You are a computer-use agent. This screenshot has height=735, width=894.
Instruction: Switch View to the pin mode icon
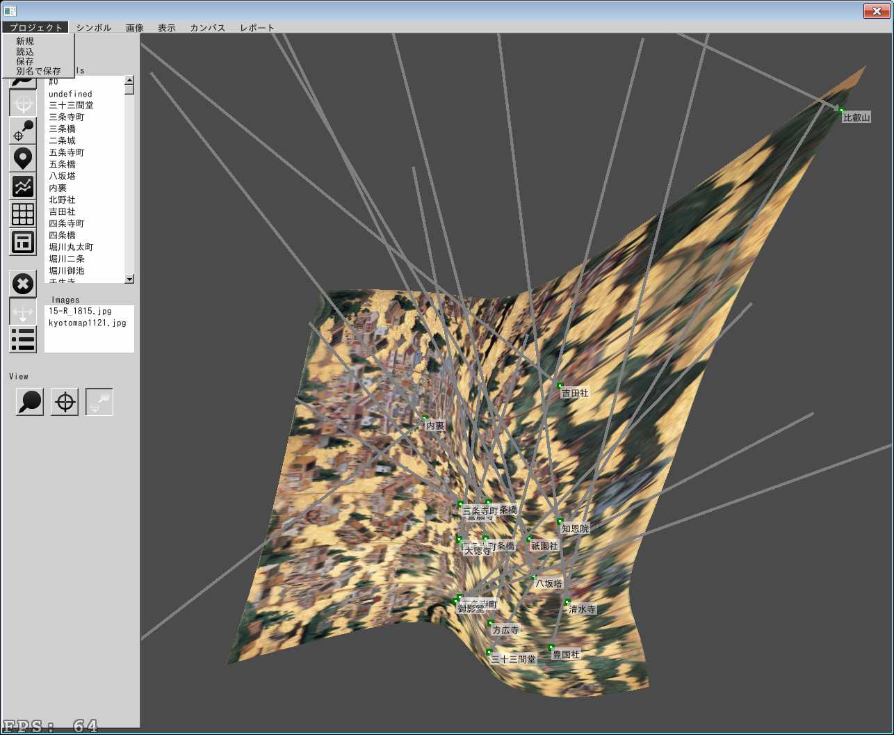tap(30, 402)
